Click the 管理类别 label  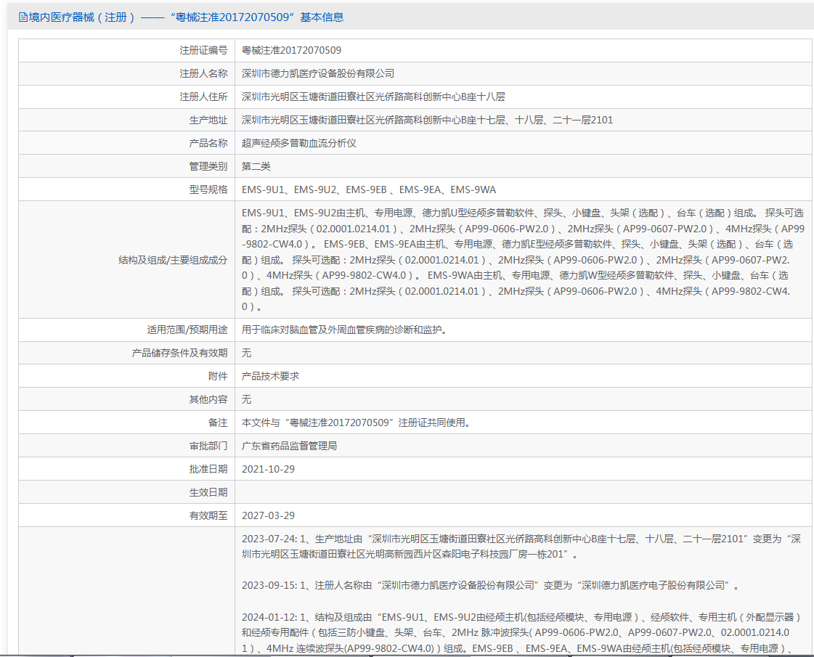(208, 166)
